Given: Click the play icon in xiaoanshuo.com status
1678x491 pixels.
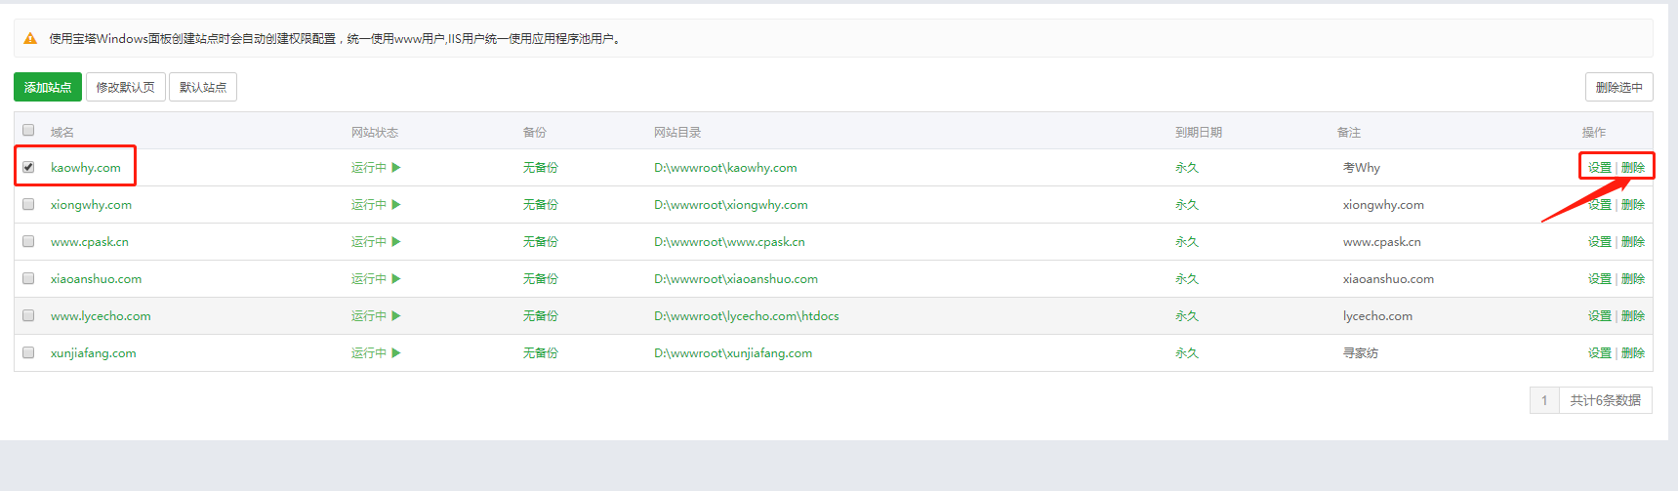Looking at the screenshot, I should pos(396,278).
